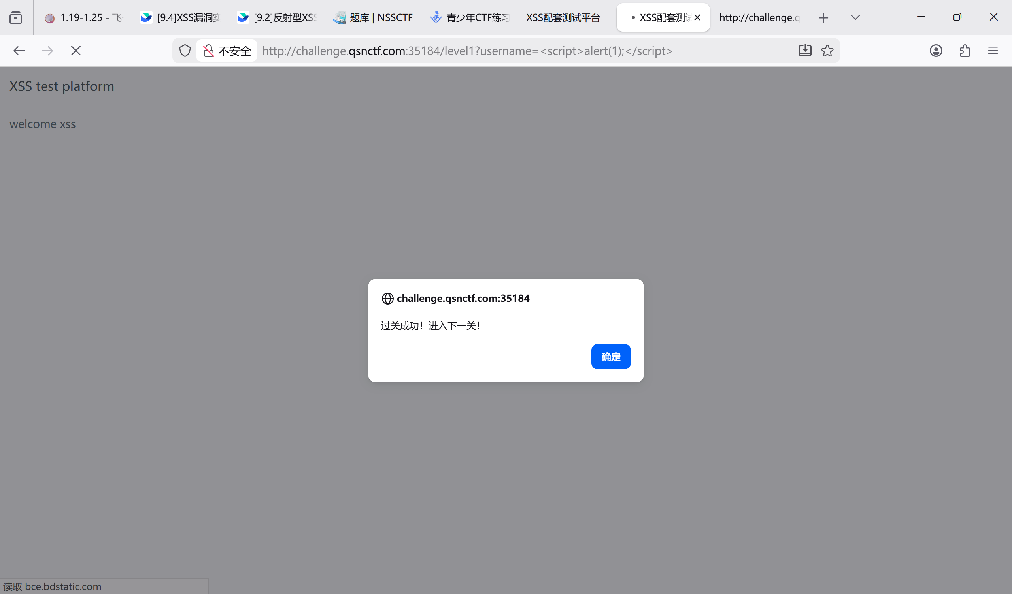Open the account profile icon
The image size is (1012, 594).
936,51
